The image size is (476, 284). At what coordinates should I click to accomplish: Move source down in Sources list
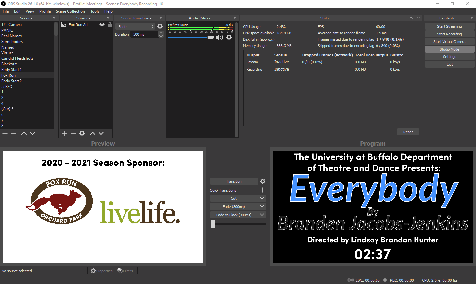(101, 133)
